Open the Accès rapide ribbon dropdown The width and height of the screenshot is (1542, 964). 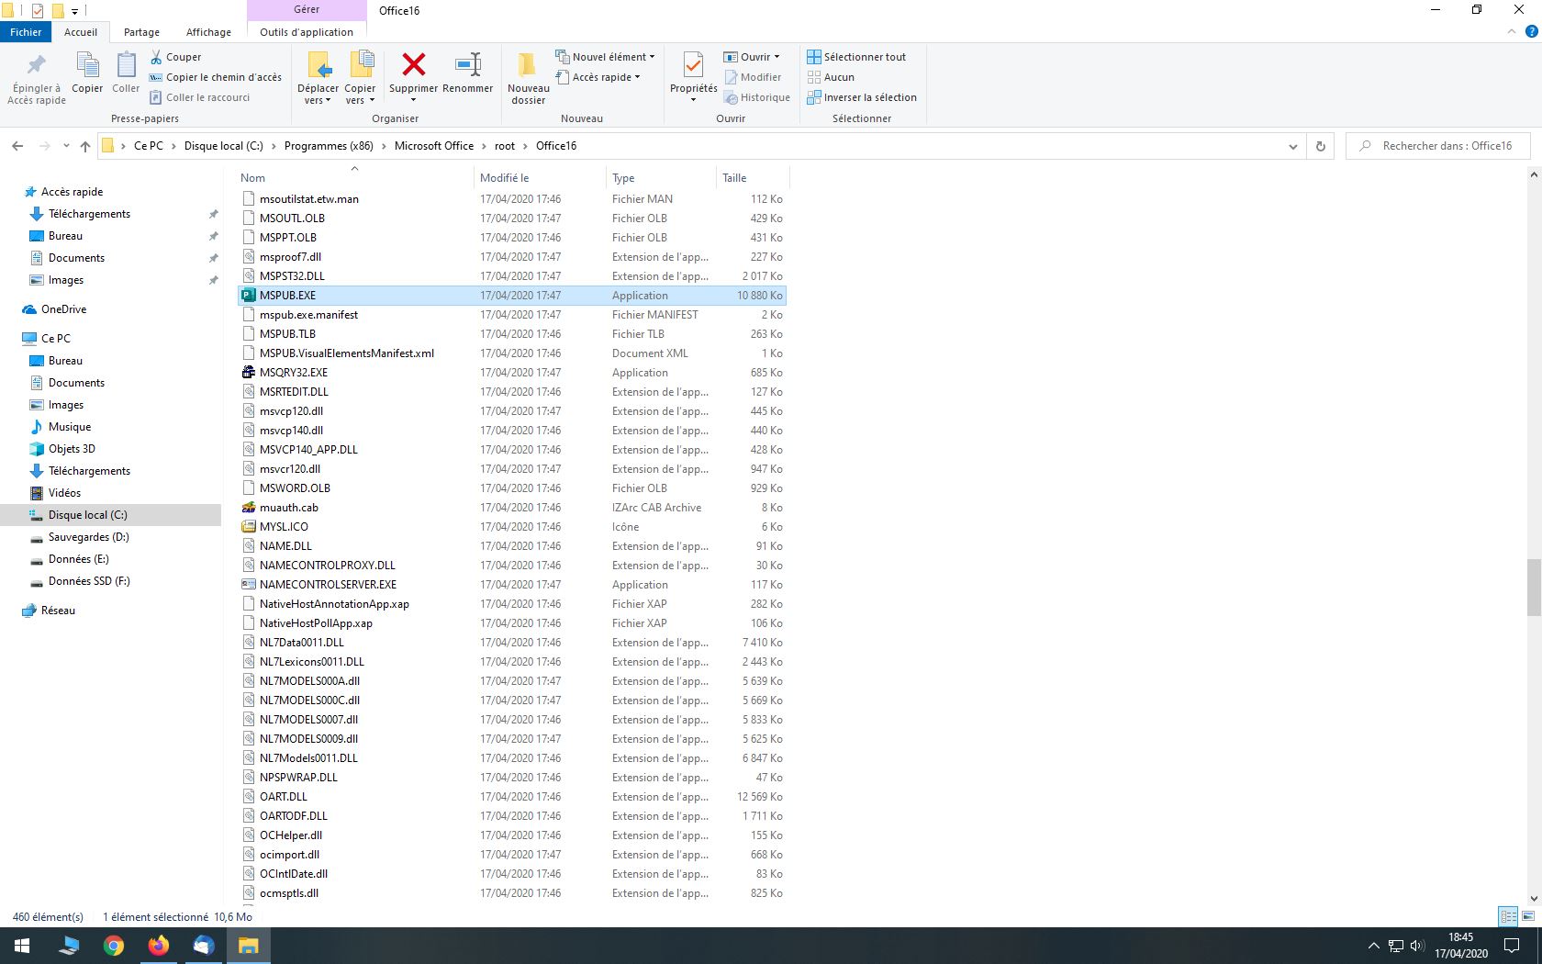pyautogui.click(x=598, y=77)
